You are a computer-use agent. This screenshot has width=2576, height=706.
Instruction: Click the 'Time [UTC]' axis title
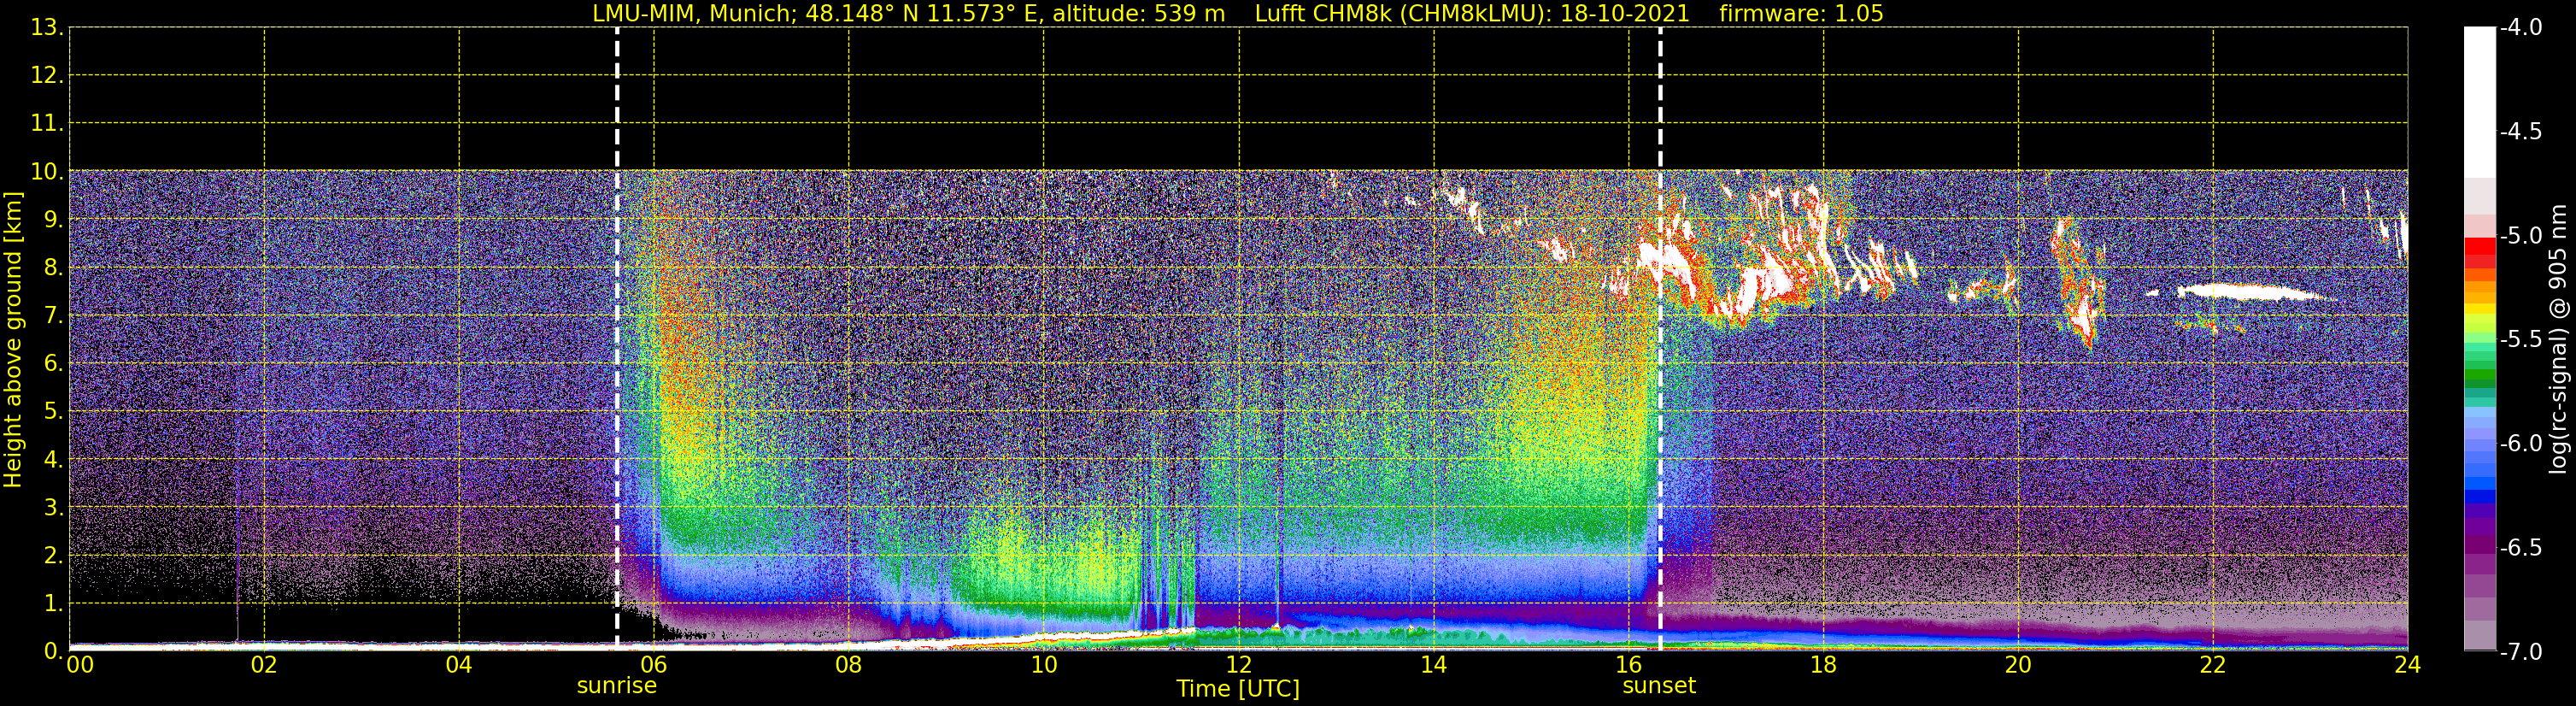(x=1238, y=689)
